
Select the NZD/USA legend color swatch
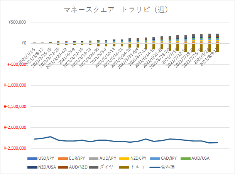(x=32, y=167)
